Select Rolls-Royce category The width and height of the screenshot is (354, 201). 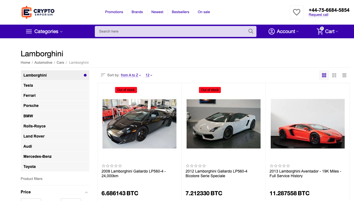coord(55,126)
